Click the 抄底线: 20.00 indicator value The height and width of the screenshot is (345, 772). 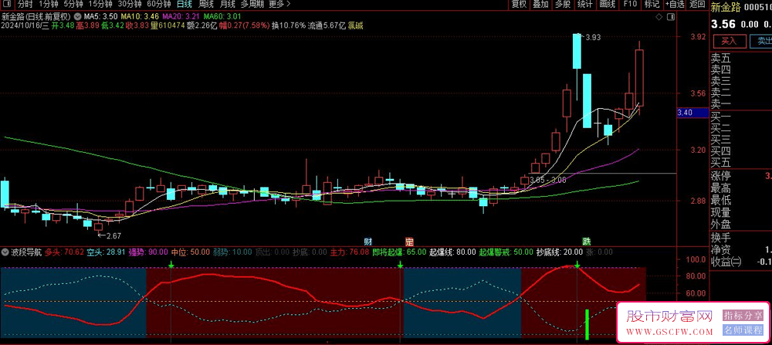point(559,252)
